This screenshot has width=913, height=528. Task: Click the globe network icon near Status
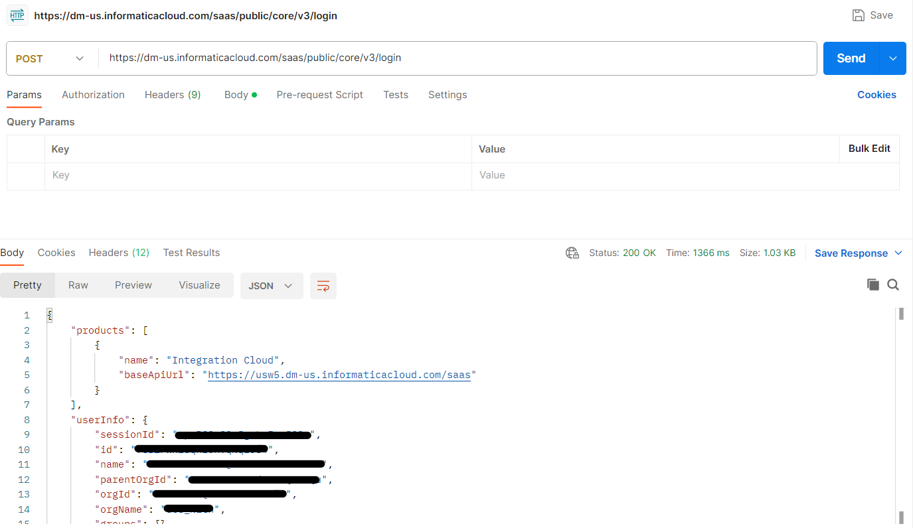click(572, 253)
